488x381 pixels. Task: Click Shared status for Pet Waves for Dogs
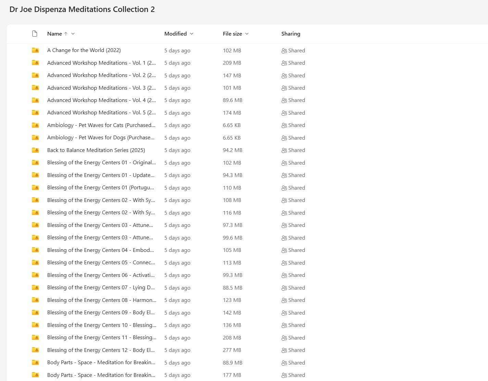(x=293, y=138)
